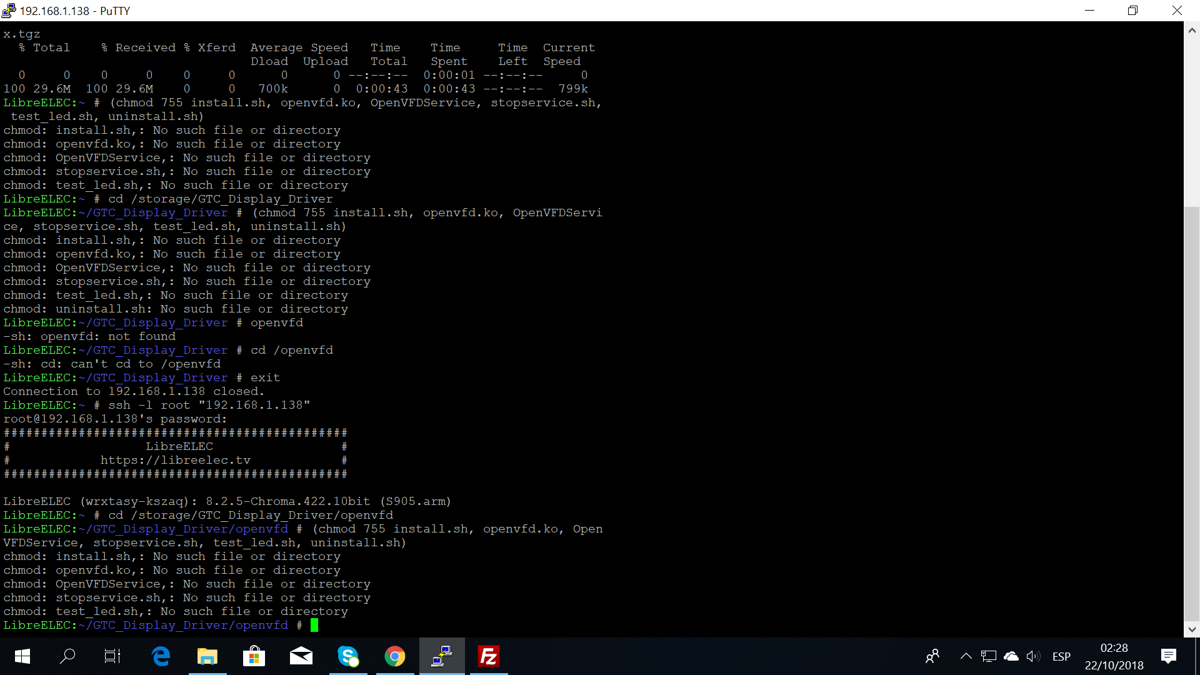Viewport: 1200px width, 675px height.
Task: Open Action Center notifications
Action: [1168, 656]
